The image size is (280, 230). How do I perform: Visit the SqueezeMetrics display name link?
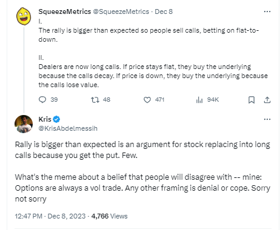click(x=65, y=11)
